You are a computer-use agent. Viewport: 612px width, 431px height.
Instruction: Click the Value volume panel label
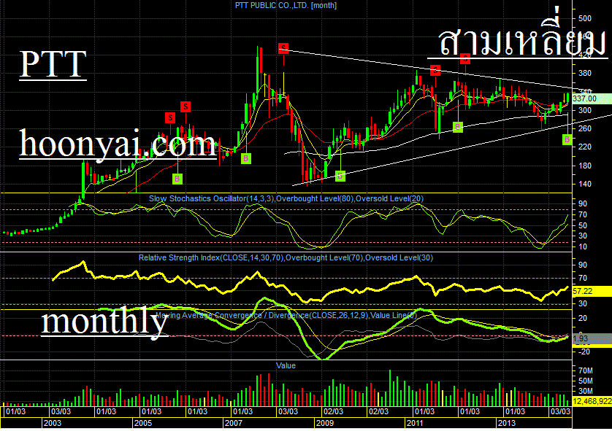coord(286,365)
